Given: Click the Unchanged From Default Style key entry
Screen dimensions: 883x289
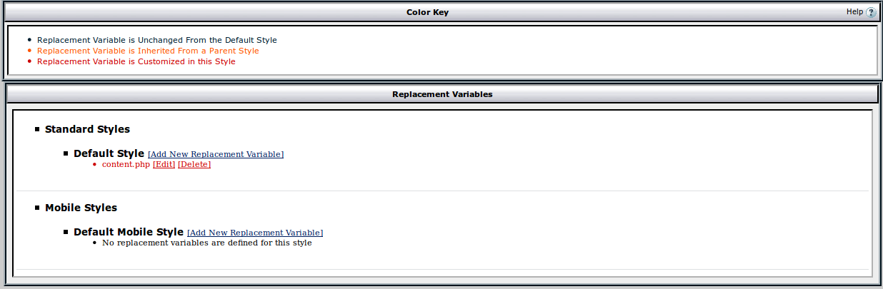Looking at the screenshot, I should pos(156,40).
